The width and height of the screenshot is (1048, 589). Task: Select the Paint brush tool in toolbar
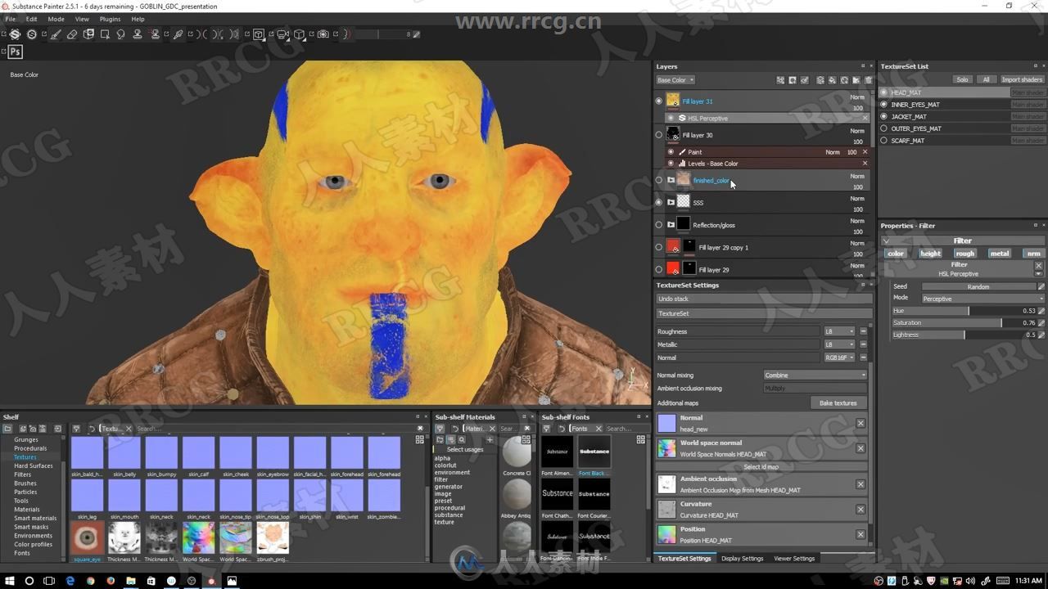(x=56, y=34)
